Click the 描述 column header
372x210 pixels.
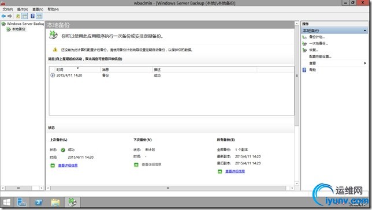[x=204, y=69]
